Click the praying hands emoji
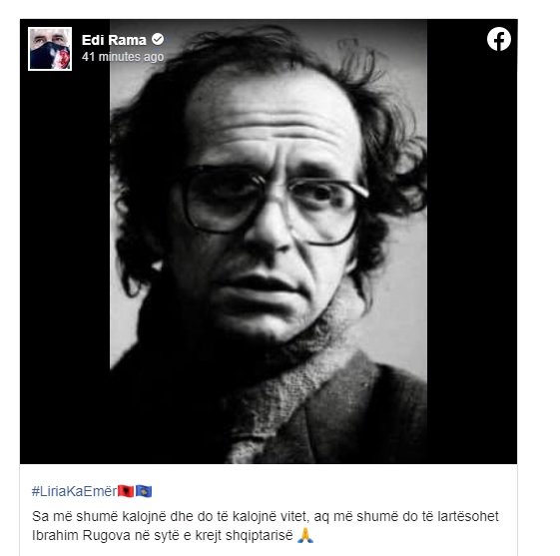 [x=305, y=535]
